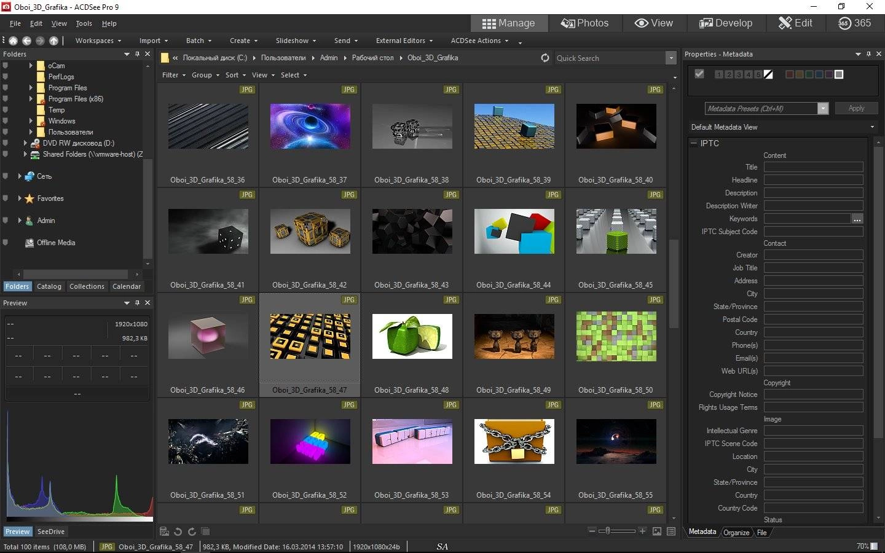Open the keyword picker button next to Keywords
Viewport: 885px width, 553px height.
click(857, 219)
